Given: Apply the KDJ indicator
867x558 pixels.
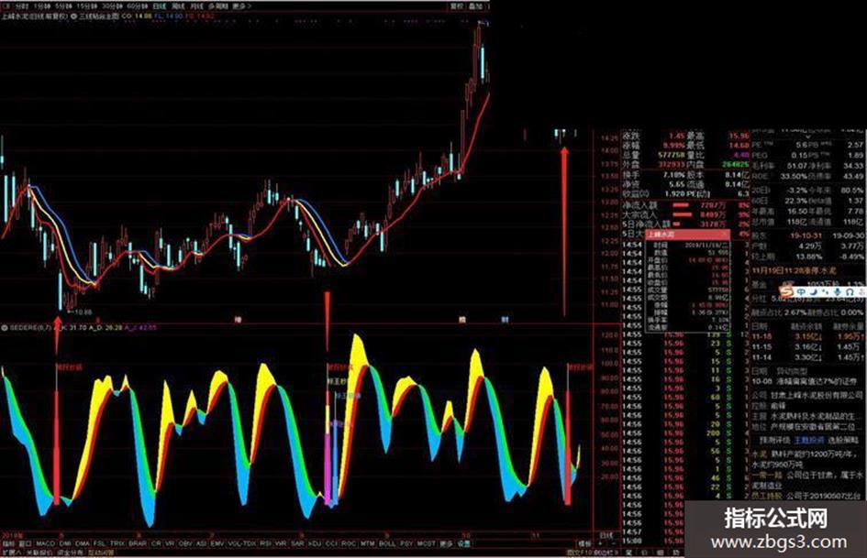Looking at the screenshot, I should pos(315,543).
